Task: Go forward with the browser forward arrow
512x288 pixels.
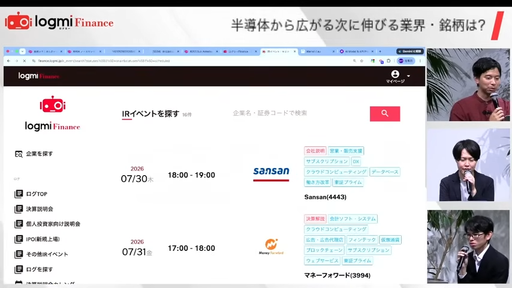Action: coord(16,61)
